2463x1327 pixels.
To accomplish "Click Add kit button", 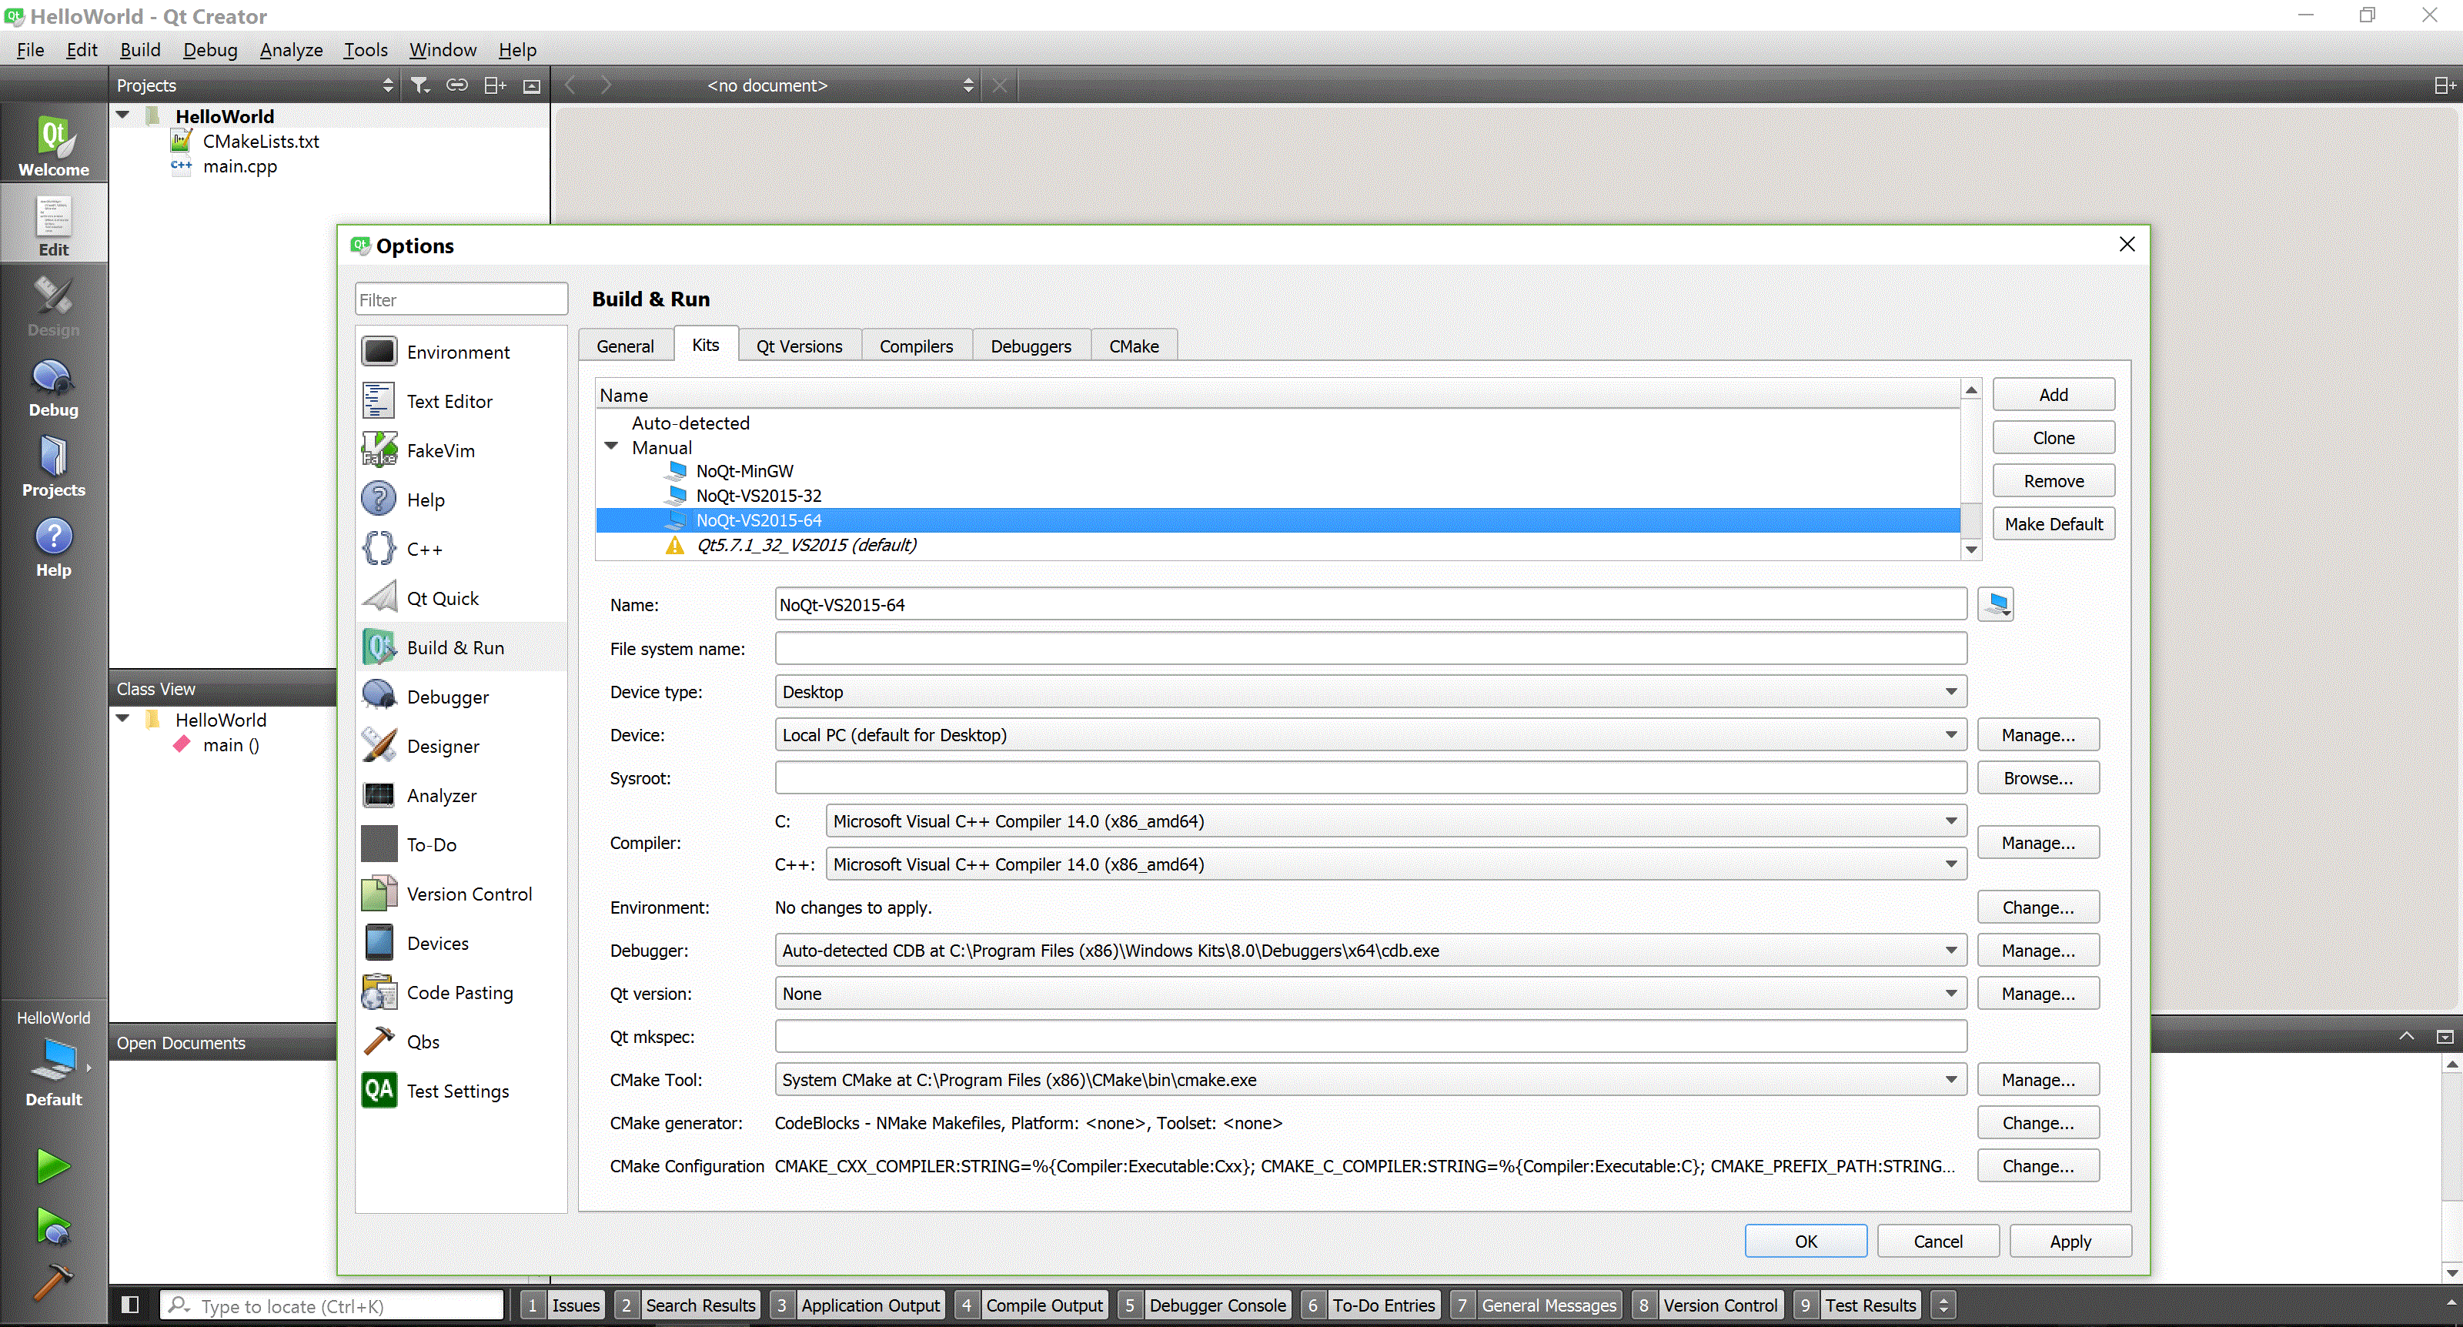I will pos(2054,395).
